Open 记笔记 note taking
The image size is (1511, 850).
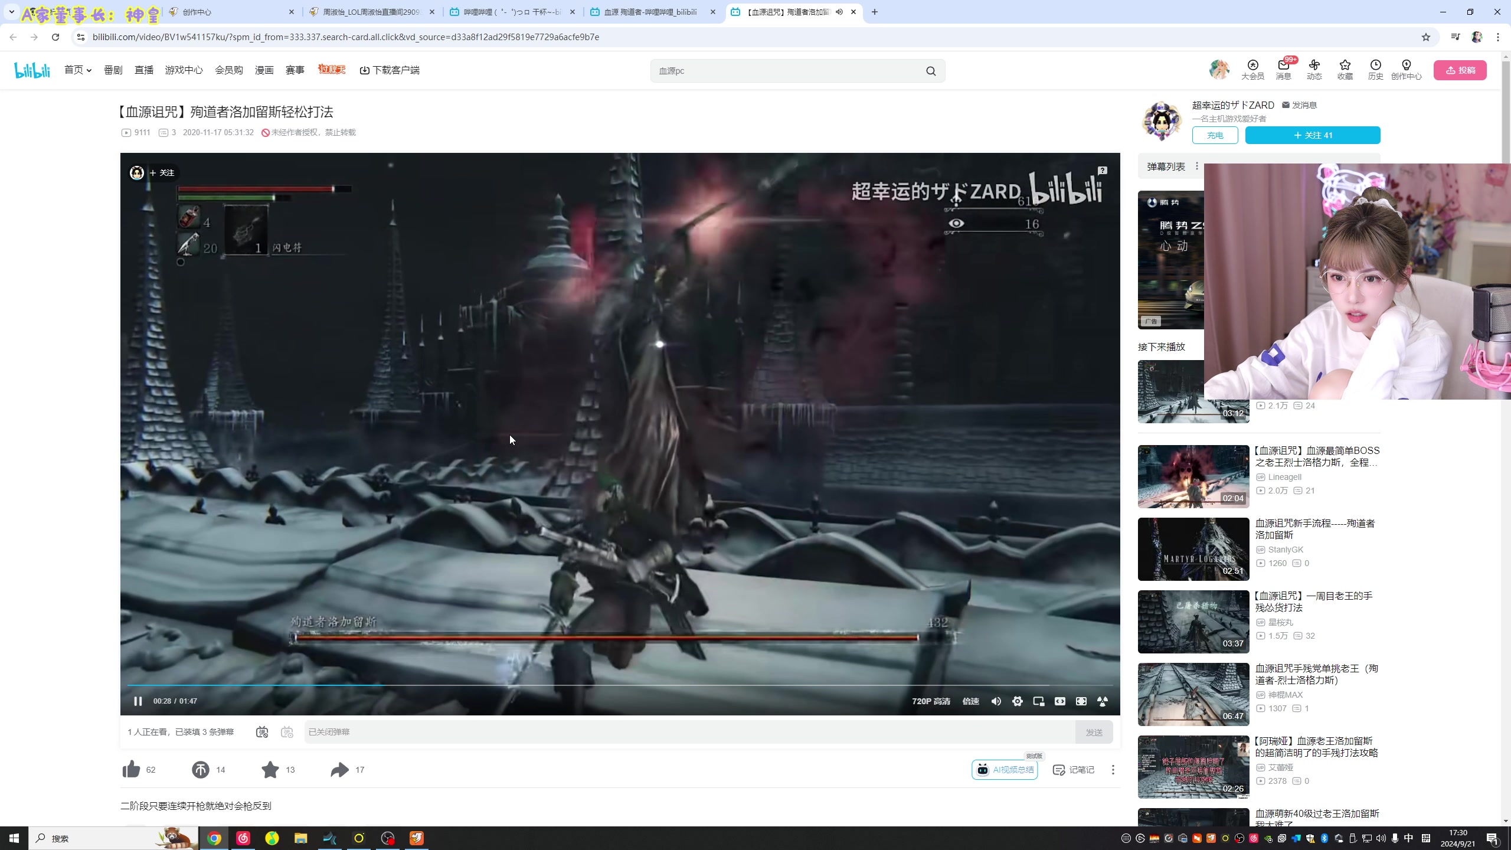(x=1073, y=770)
